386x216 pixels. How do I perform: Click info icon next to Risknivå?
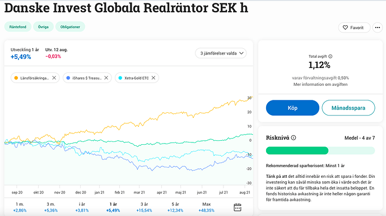(x=294, y=138)
